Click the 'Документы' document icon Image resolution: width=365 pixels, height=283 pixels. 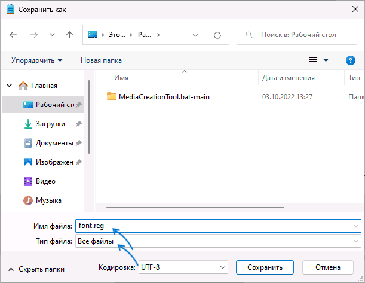[28, 143]
